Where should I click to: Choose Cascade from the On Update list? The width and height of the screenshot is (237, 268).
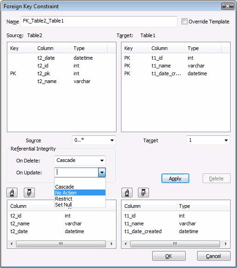tap(80, 187)
